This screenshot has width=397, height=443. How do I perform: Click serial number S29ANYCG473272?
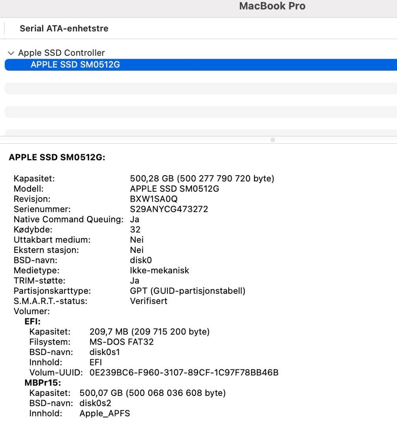tap(169, 209)
